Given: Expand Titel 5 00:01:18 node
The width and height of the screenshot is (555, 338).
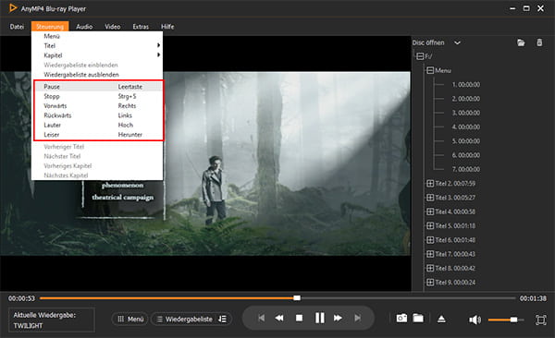Looking at the screenshot, I should pos(430,226).
